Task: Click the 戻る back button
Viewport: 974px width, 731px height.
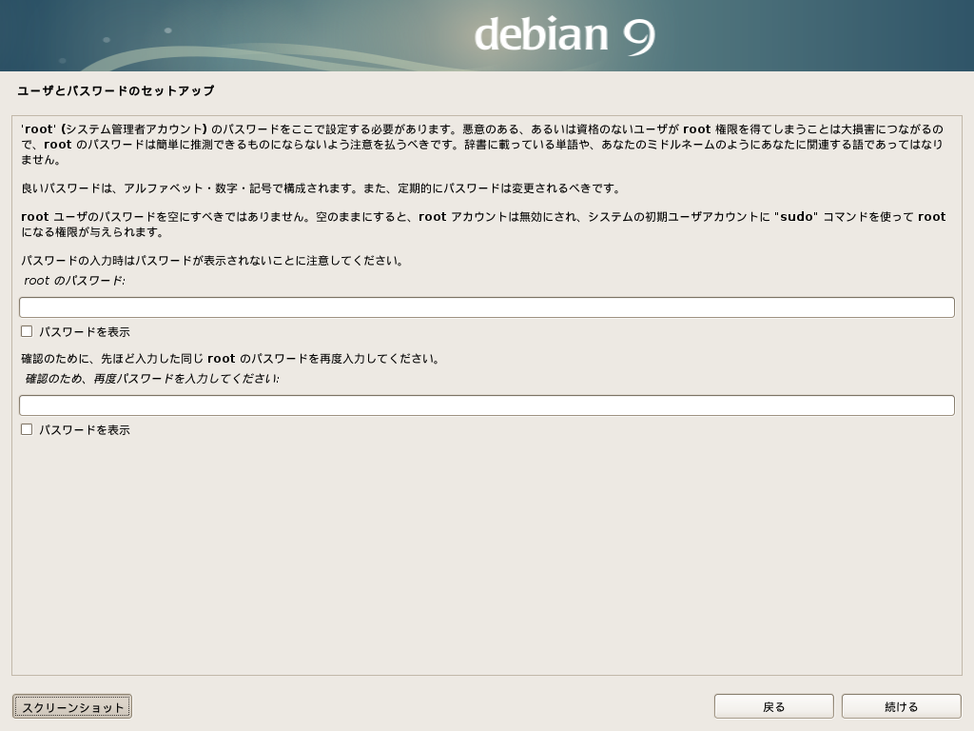Action: tap(773, 707)
